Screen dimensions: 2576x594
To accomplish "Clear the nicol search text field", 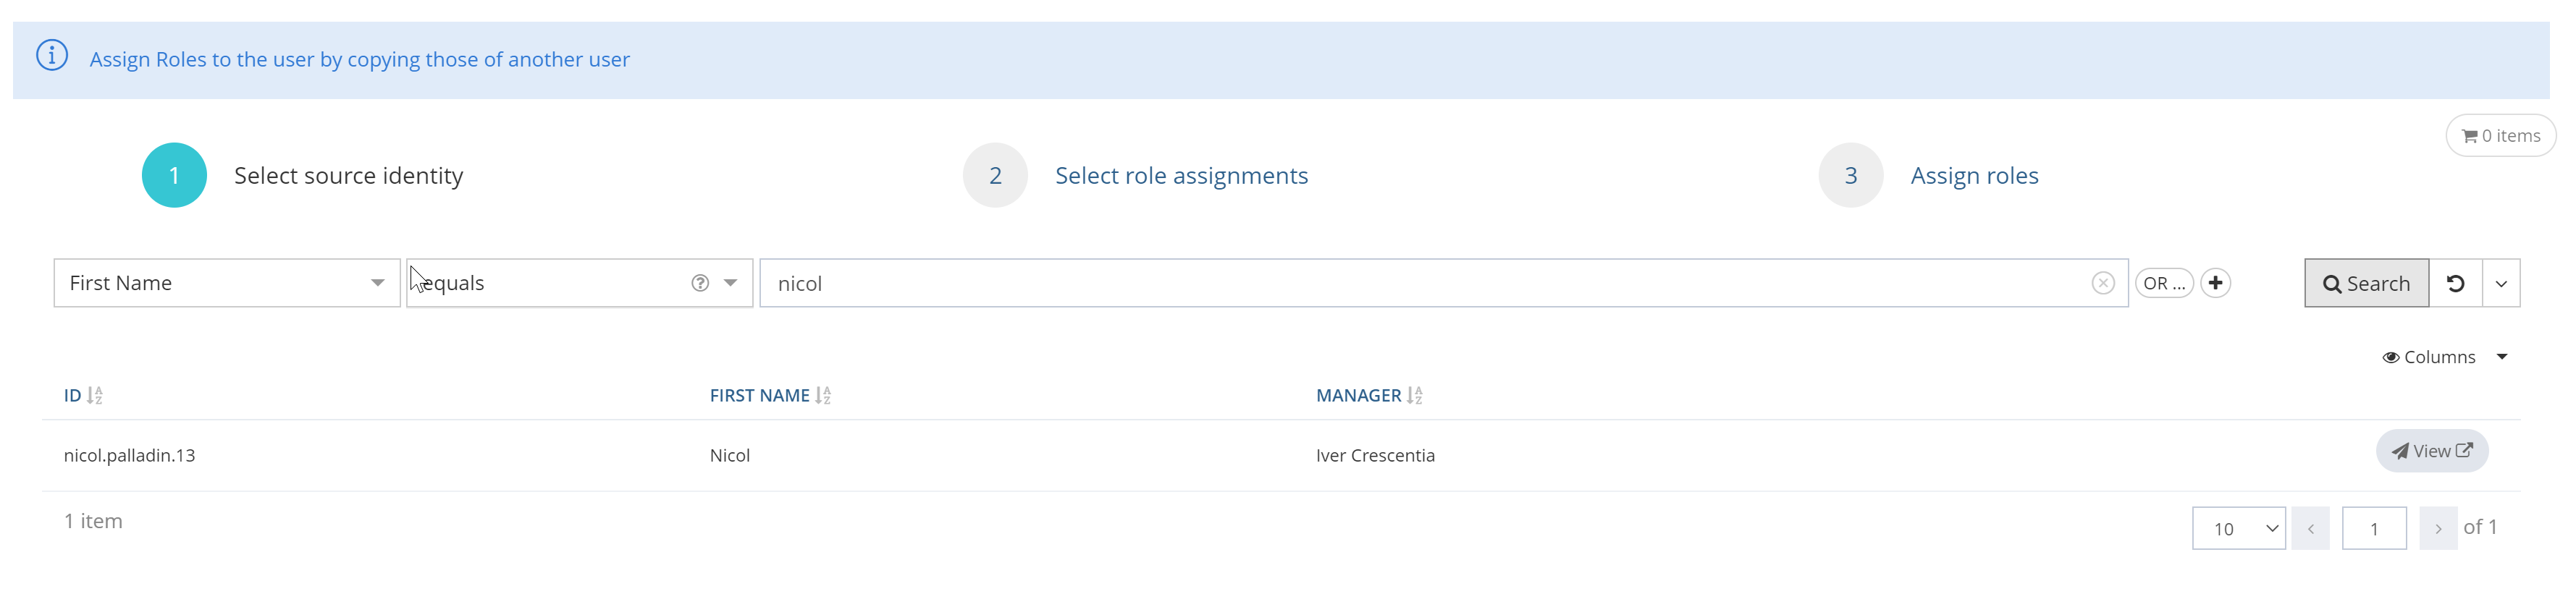I will coord(2102,283).
